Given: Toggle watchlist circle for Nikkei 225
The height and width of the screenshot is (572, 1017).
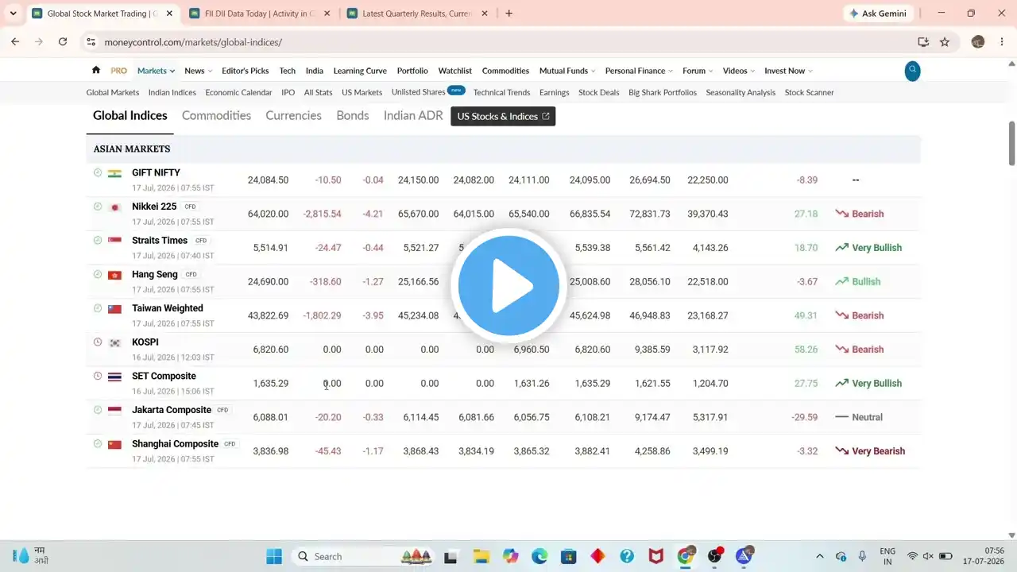Looking at the screenshot, I should point(98,207).
